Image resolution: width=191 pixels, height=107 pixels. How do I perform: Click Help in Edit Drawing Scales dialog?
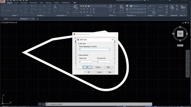[110, 72]
